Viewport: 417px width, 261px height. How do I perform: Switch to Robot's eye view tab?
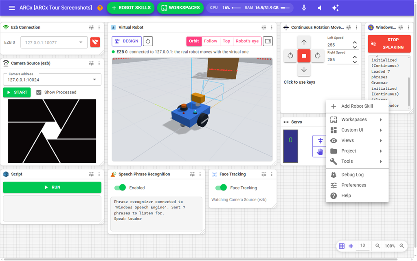pos(247,41)
